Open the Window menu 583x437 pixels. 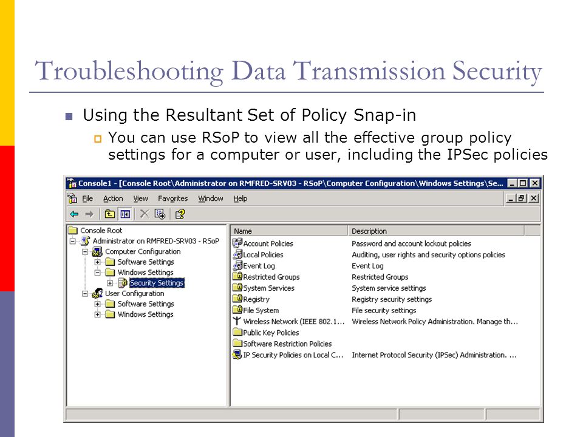point(211,198)
